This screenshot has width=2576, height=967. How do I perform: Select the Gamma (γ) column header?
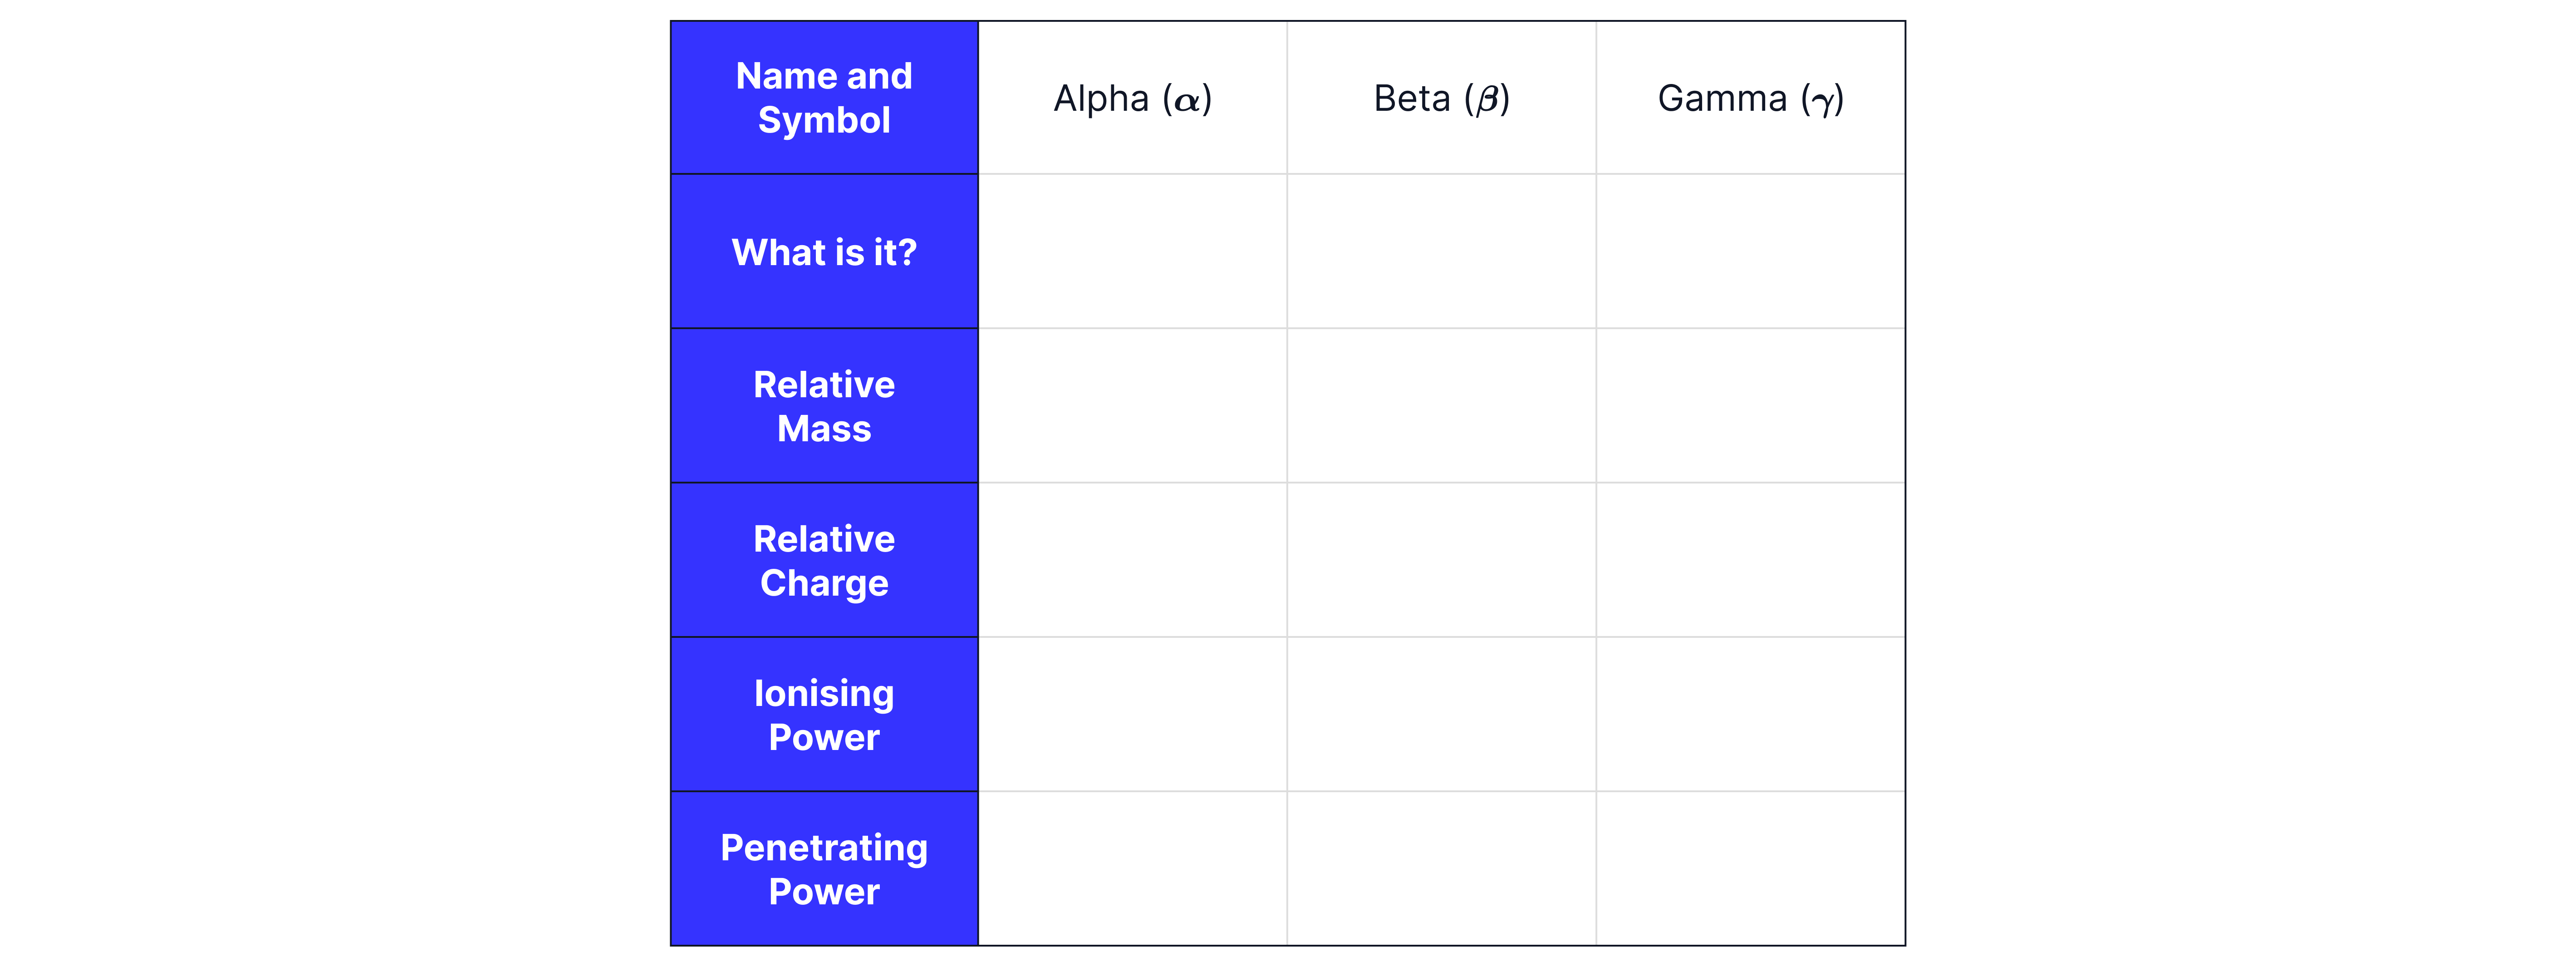(1750, 98)
